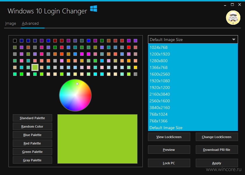Click the Lock PC button
This screenshot has height=175, width=245.
pos(169,163)
